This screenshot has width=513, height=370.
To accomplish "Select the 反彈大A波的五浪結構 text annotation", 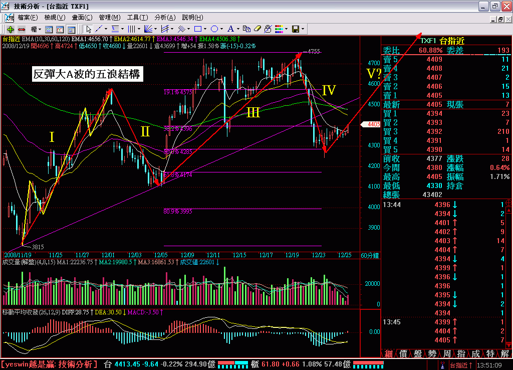I will [x=87, y=74].
